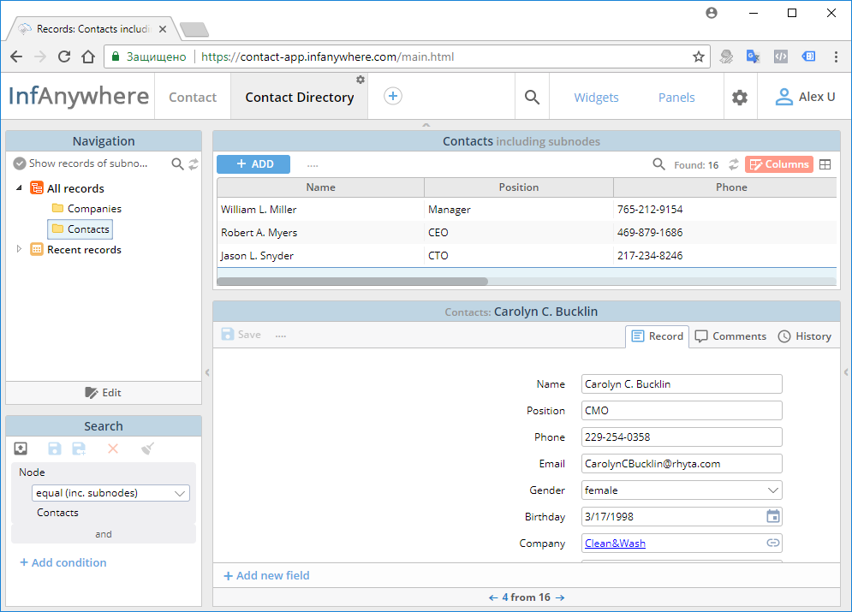The image size is (852, 612).
Task: Go to the browser home page icon
Action: pyautogui.click(x=88, y=56)
